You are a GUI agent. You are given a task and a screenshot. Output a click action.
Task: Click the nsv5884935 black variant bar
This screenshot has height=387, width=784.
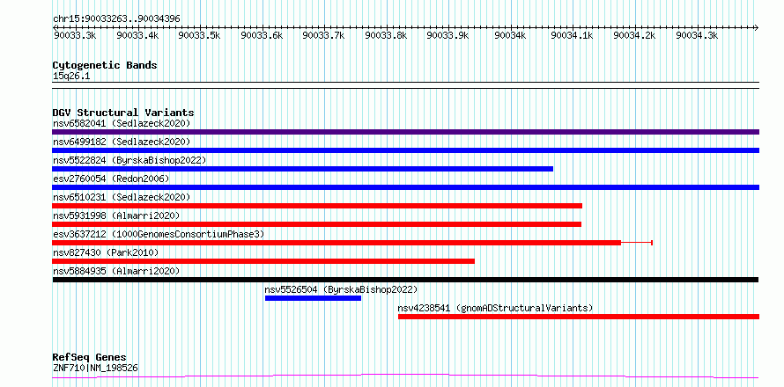405,280
